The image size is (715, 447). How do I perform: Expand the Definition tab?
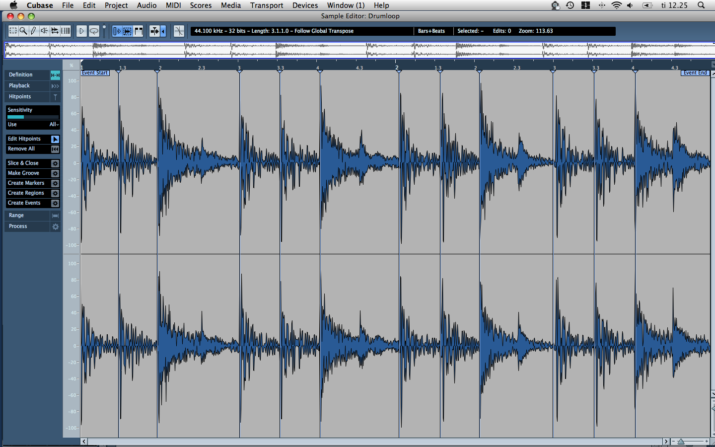pos(27,75)
